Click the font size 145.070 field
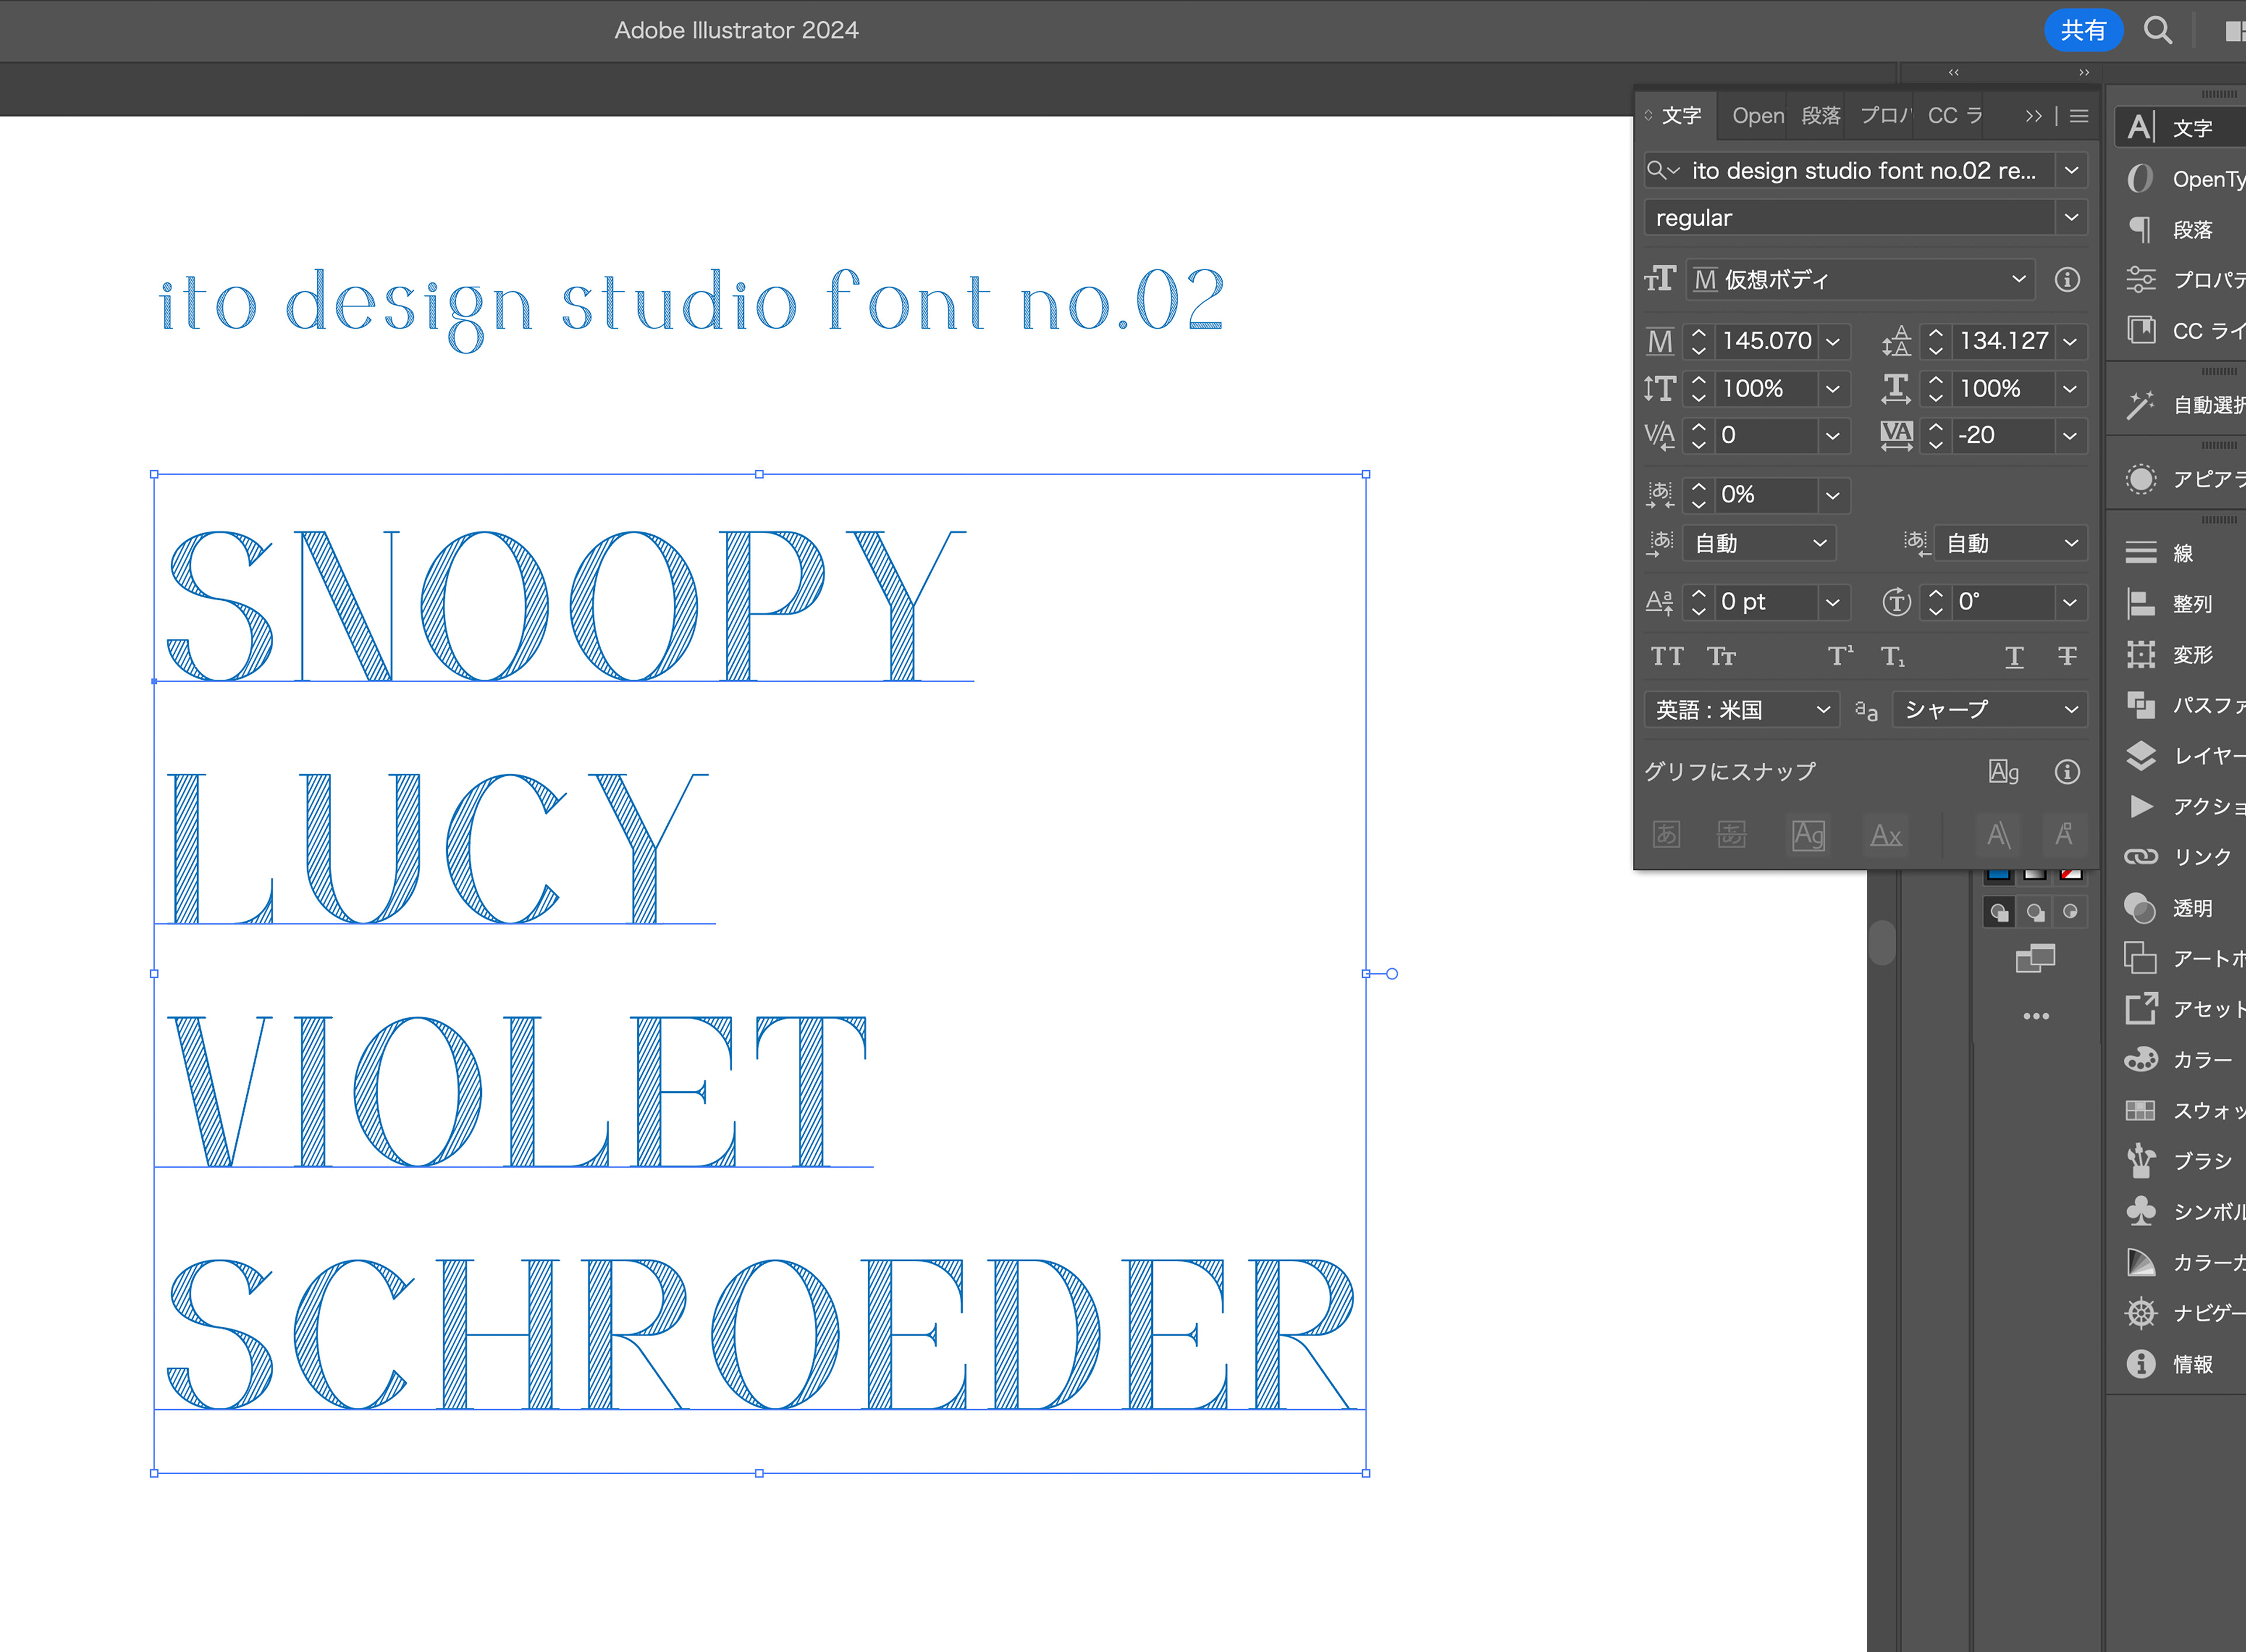This screenshot has width=2246, height=1652. coord(1766,341)
